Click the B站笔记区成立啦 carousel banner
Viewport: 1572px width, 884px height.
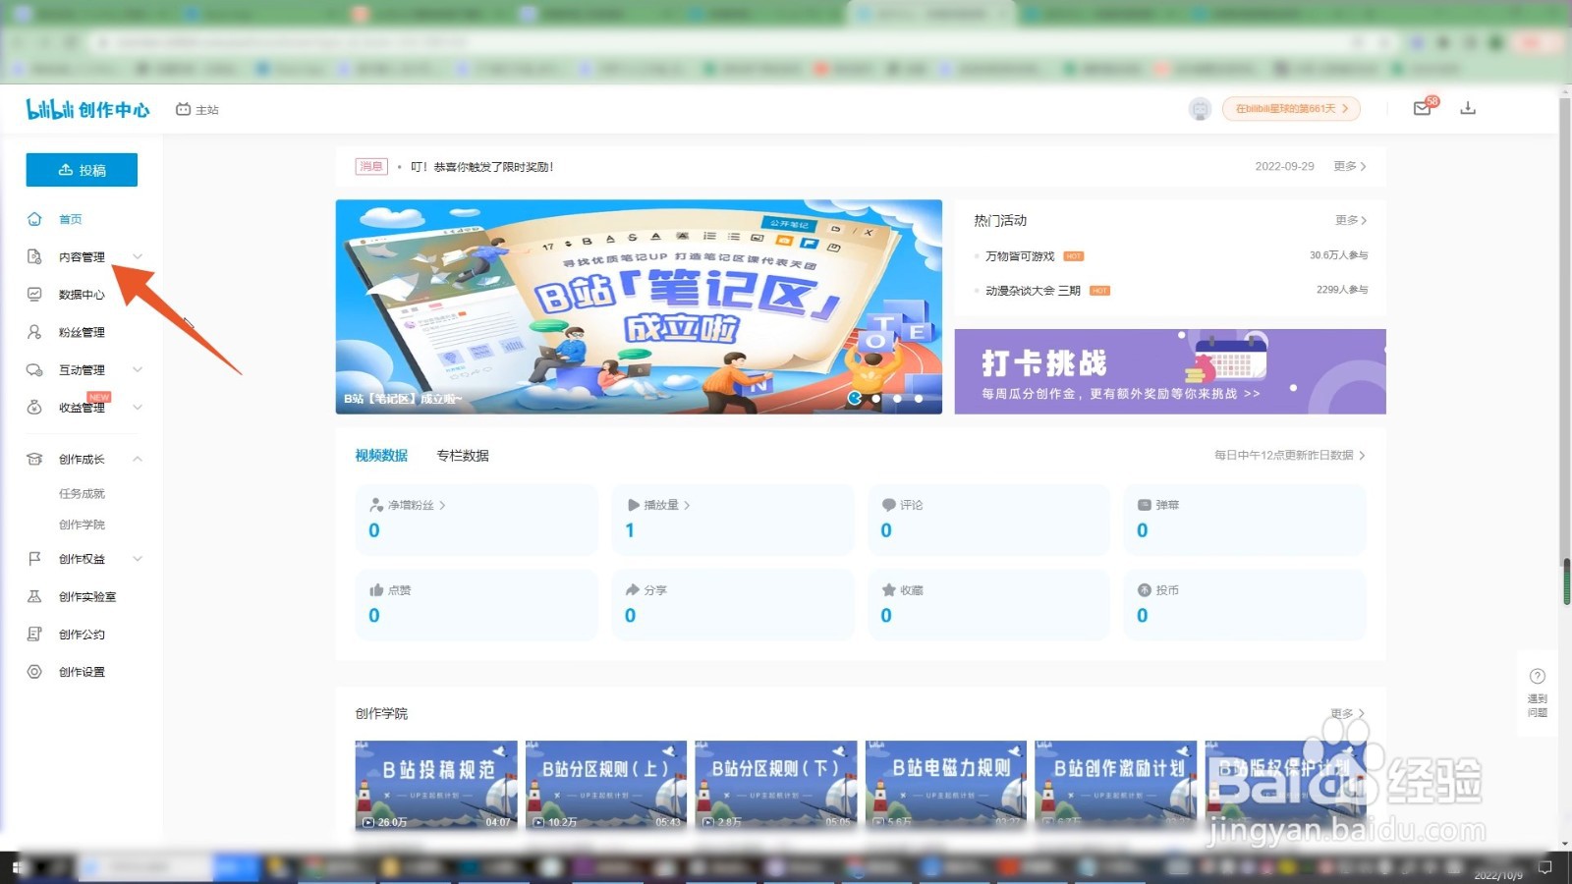click(639, 306)
